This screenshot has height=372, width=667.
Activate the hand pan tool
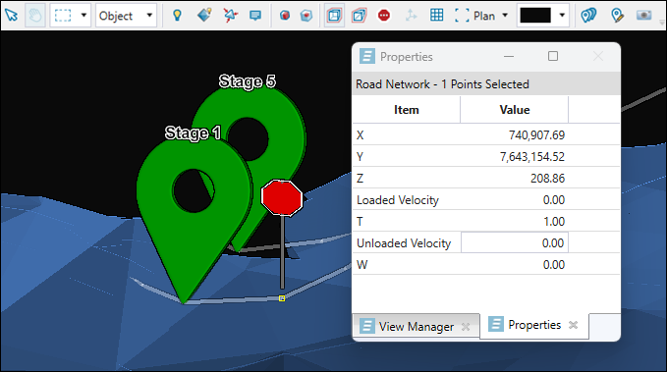coord(35,16)
